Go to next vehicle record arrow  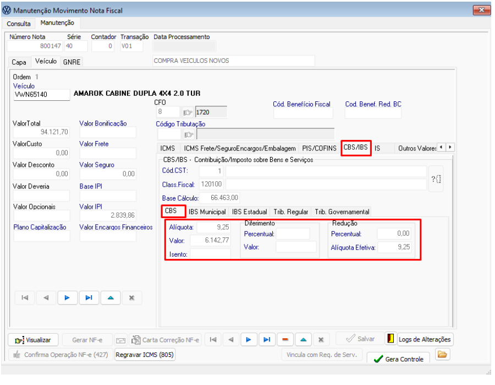67,297
